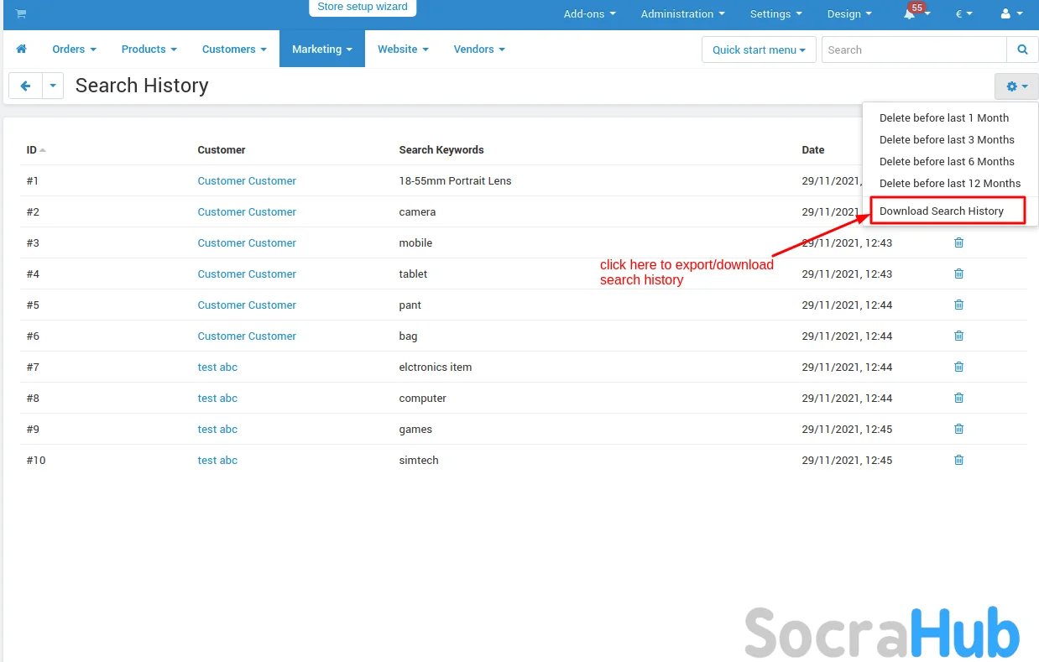Open the notifications bell icon
Viewport: 1039px width, 662px height.
(x=910, y=14)
